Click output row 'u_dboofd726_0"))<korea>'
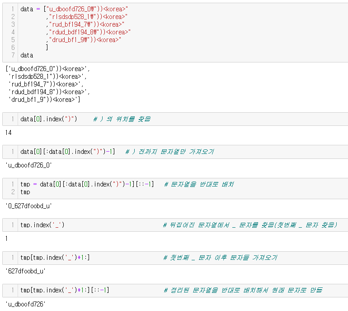The image size is (348, 311). pos(48,69)
